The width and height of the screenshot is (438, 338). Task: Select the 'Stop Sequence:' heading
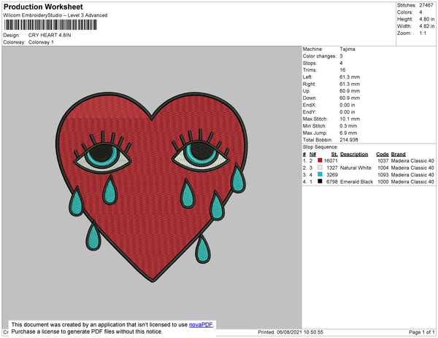coord(320,147)
